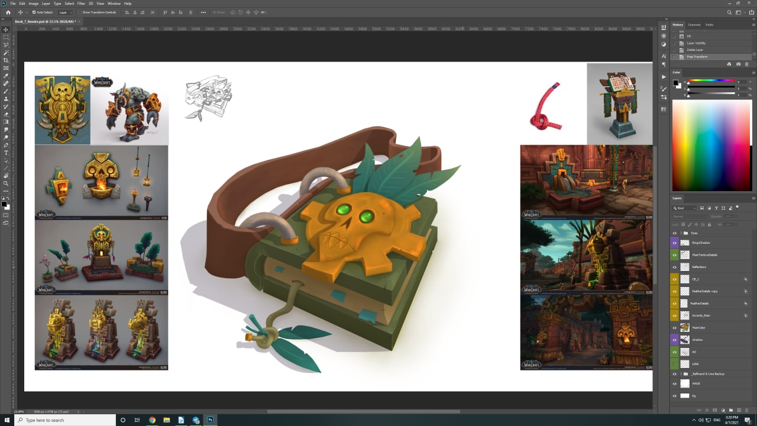Select the Zoom tool
757x426 pixels.
(x=6, y=183)
